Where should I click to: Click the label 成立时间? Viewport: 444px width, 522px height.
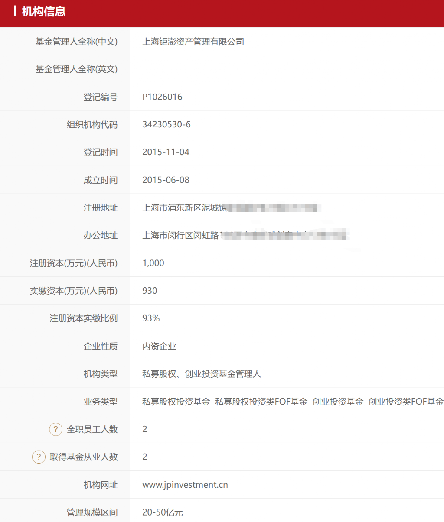point(101,180)
